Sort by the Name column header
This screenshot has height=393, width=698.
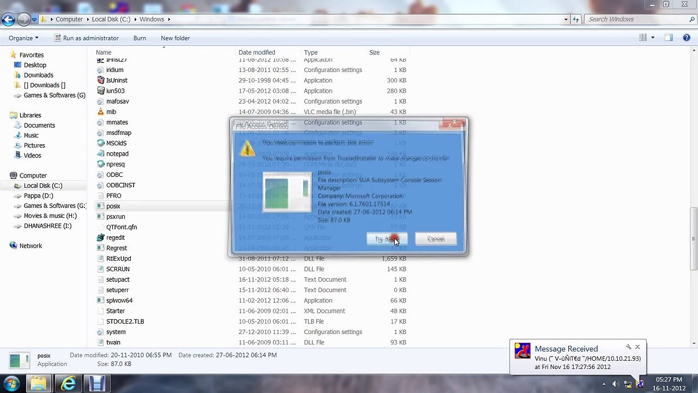[104, 52]
